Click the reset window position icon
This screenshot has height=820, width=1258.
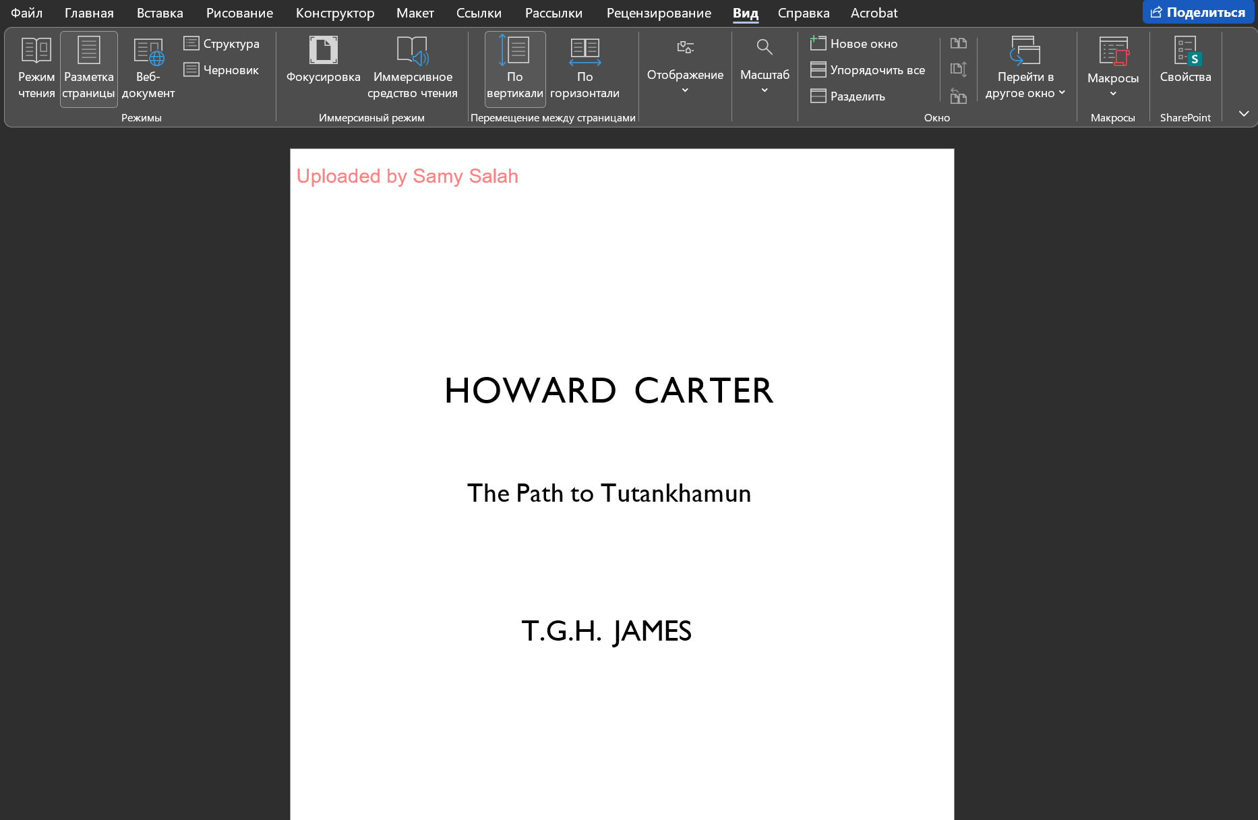(959, 96)
